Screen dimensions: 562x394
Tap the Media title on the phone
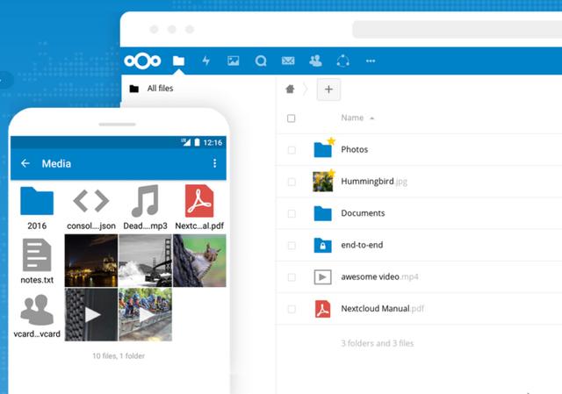56,164
